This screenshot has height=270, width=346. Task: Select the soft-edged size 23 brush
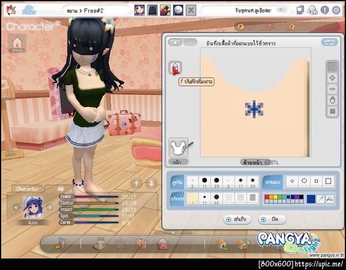[x=253, y=182]
